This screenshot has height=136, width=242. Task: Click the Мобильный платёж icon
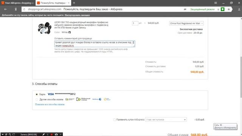(83, 99)
